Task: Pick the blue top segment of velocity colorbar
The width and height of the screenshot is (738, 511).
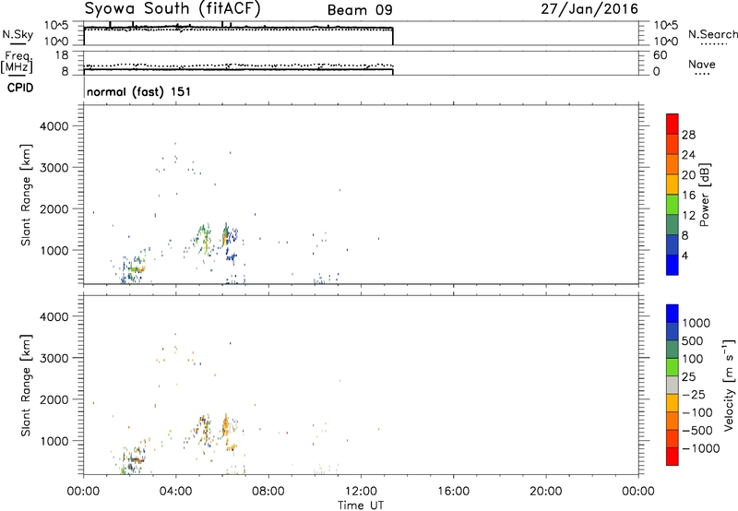Action: pos(673,314)
